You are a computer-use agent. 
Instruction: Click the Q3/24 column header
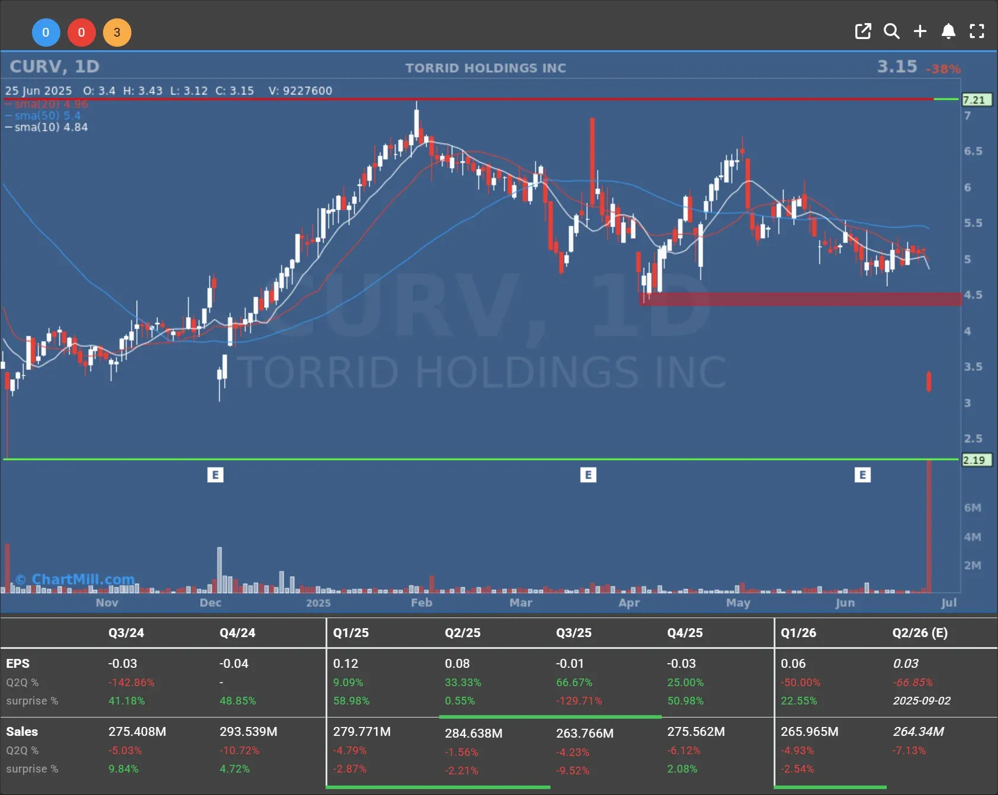coord(126,633)
